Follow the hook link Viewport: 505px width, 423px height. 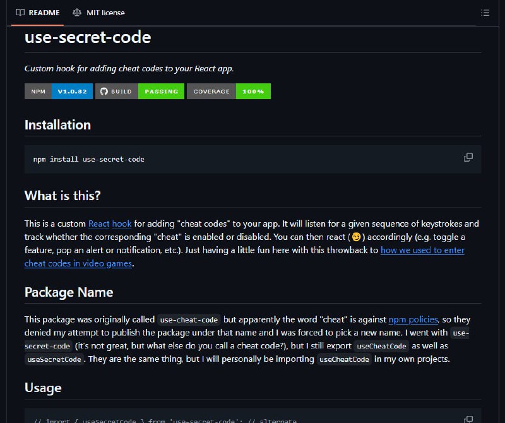tap(122, 223)
